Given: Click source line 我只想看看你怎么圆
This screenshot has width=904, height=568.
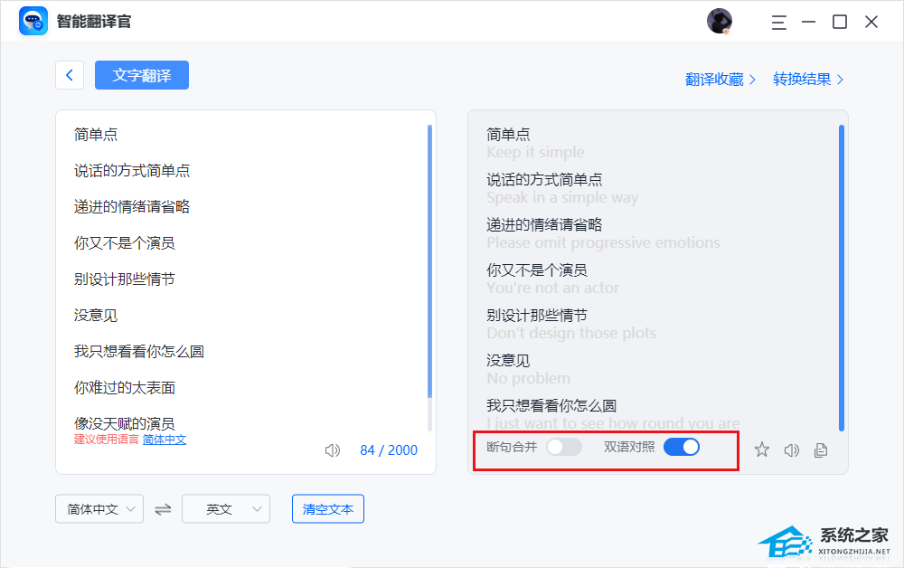Looking at the screenshot, I should [x=139, y=352].
